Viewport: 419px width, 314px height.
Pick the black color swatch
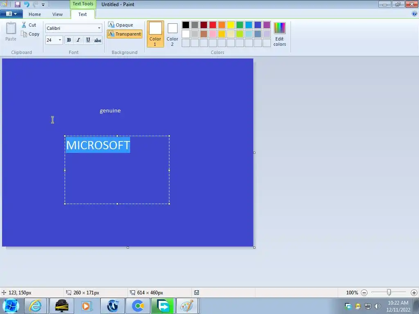(186, 25)
